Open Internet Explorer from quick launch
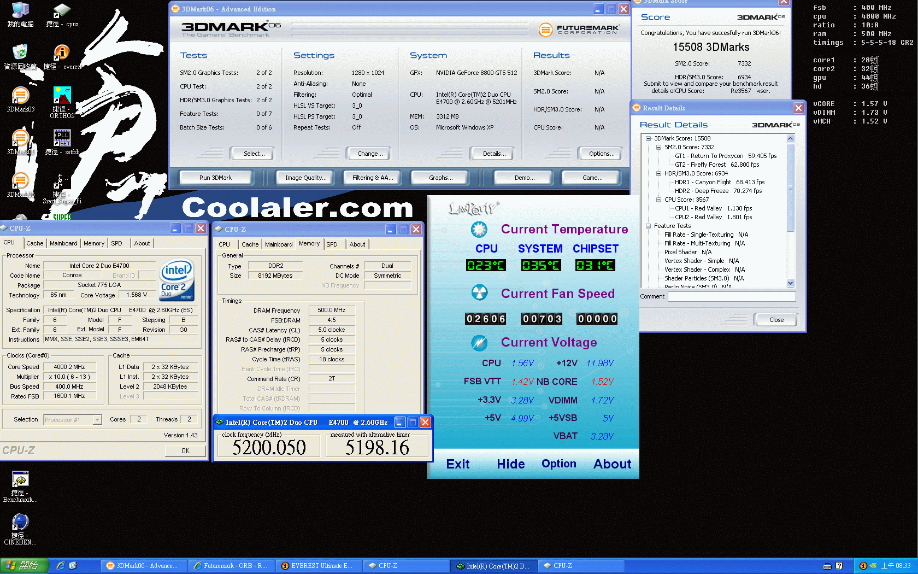Screen dimensions: 918x574 click(x=61, y=566)
